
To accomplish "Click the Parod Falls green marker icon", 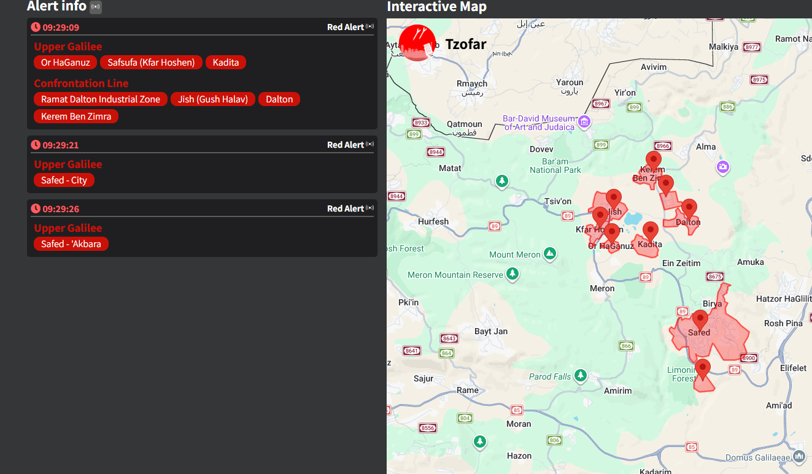I will coord(581,375).
